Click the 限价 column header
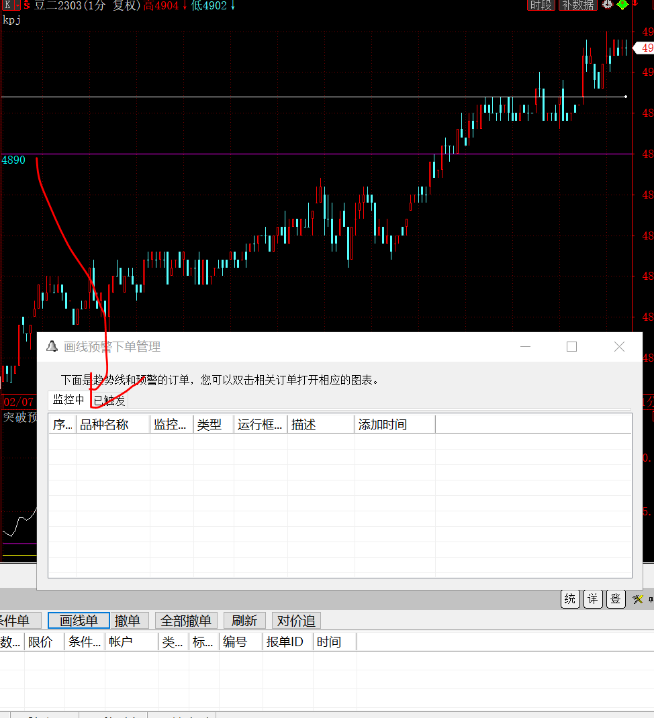 pyautogui.click(x=44, y=642)
